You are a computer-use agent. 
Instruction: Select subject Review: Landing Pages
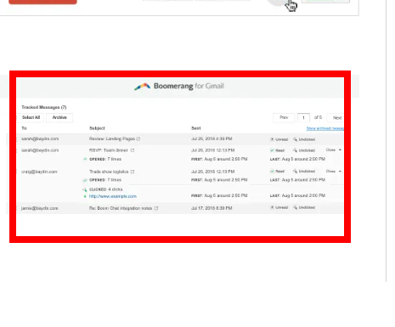(x=112, y=138)
